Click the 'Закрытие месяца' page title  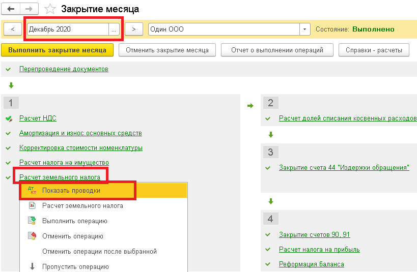[100, 9]
